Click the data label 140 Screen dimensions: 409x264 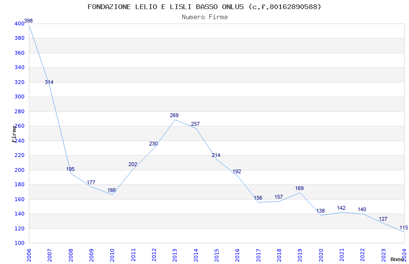point(362,209)
